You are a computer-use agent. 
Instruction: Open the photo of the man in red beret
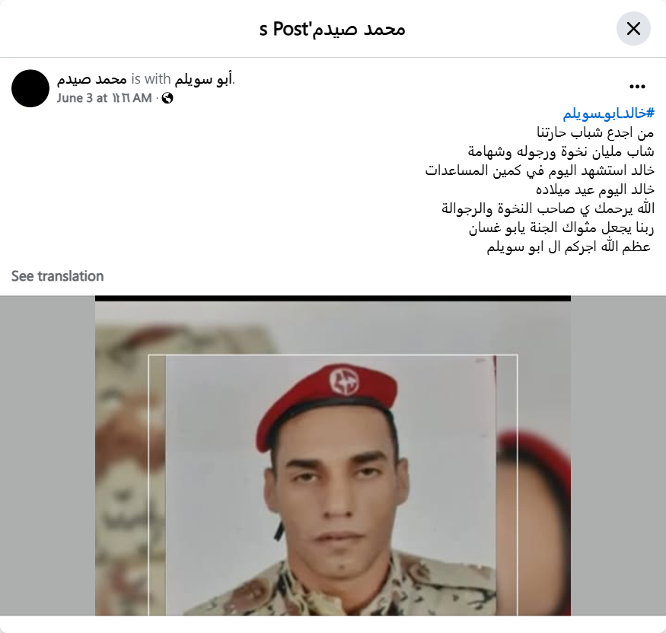pos(333,456)
